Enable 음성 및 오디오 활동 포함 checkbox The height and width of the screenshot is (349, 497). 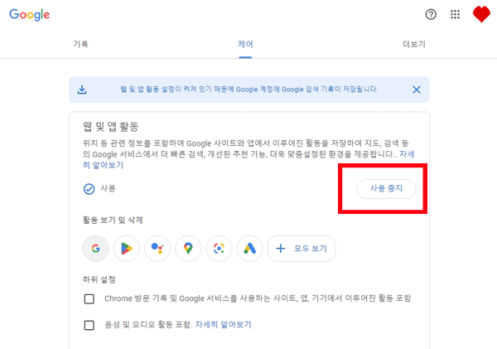pyautogui.click(x=89, y=325)
